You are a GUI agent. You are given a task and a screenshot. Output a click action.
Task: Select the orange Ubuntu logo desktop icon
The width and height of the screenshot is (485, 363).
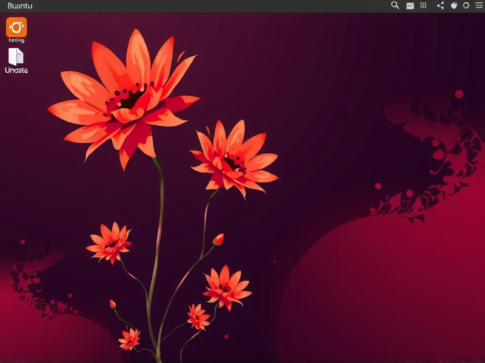pos(16,27)
